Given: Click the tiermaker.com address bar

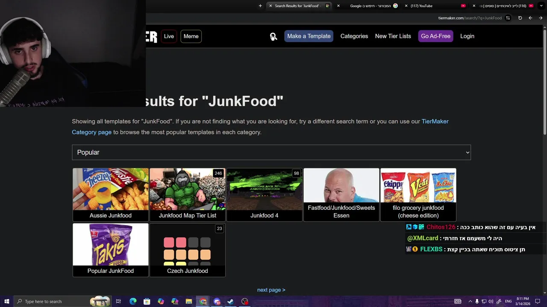Looking at the screenshot, I should coord(470,18).
